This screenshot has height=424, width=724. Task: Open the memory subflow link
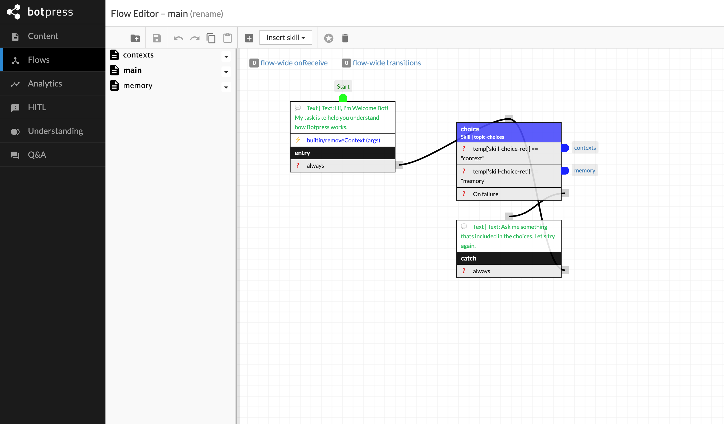click(585, 170)
